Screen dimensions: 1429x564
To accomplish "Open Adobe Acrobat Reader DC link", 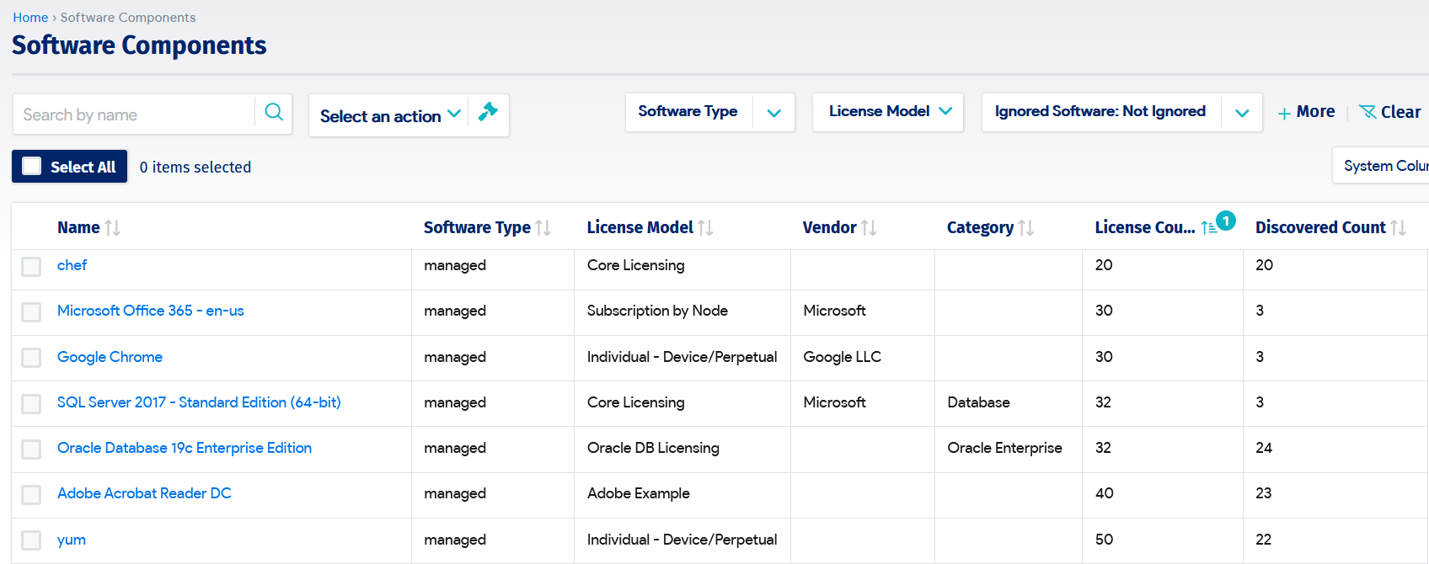I will [144, 493].
